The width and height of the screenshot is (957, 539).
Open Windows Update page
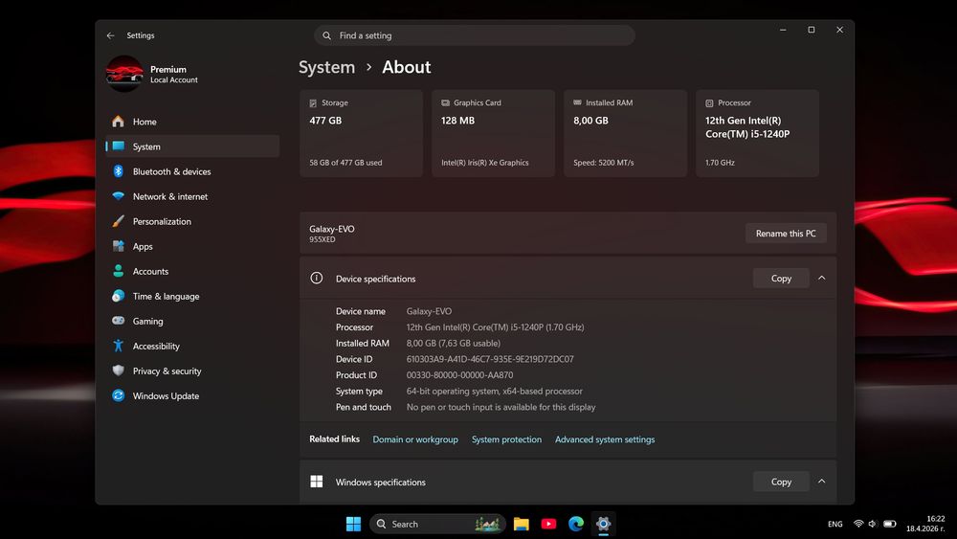click(192, 395)
